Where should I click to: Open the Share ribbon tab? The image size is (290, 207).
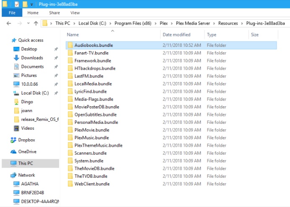coord(54,13)
